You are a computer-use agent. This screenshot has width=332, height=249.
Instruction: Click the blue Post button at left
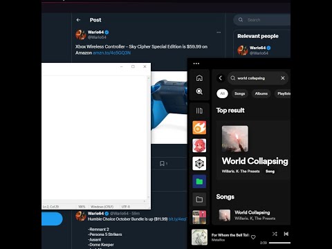[52, 219]
